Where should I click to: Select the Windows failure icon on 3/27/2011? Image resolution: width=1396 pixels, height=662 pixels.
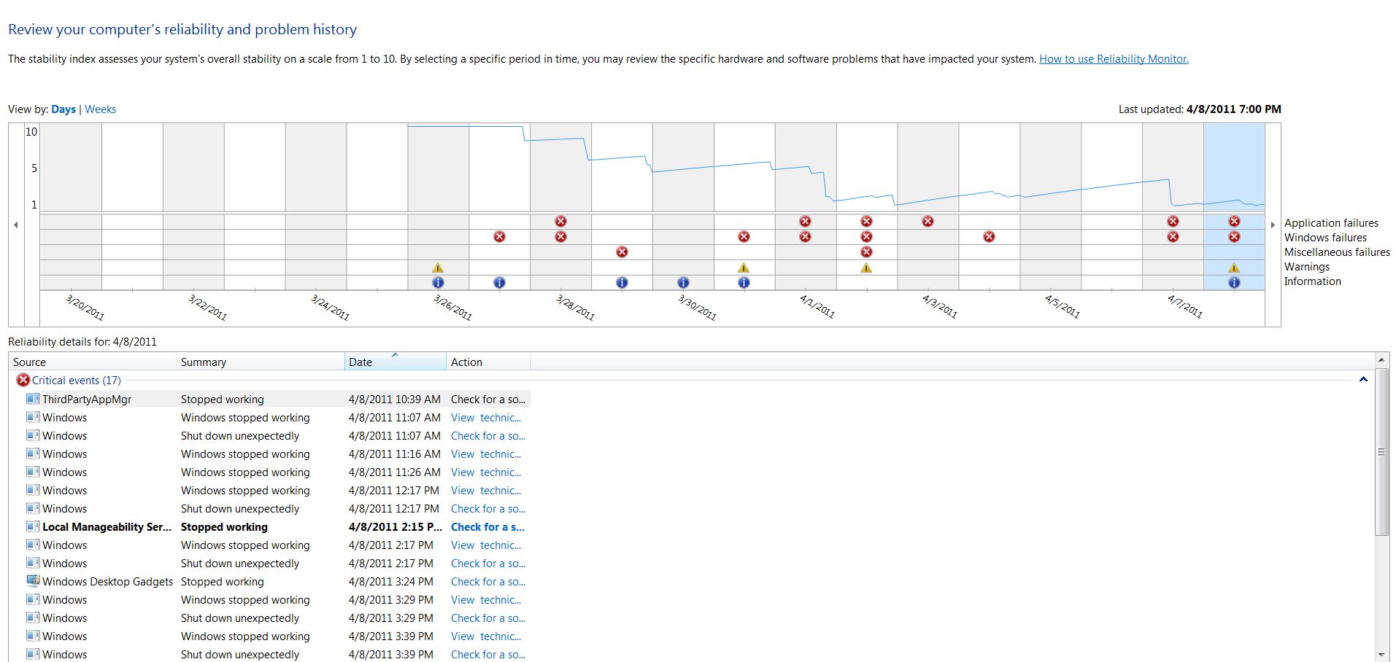[499, 236]
